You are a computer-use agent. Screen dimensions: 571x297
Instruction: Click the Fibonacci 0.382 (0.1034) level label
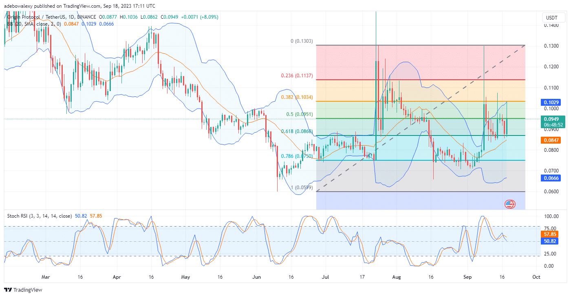click(x=297, y=97)
